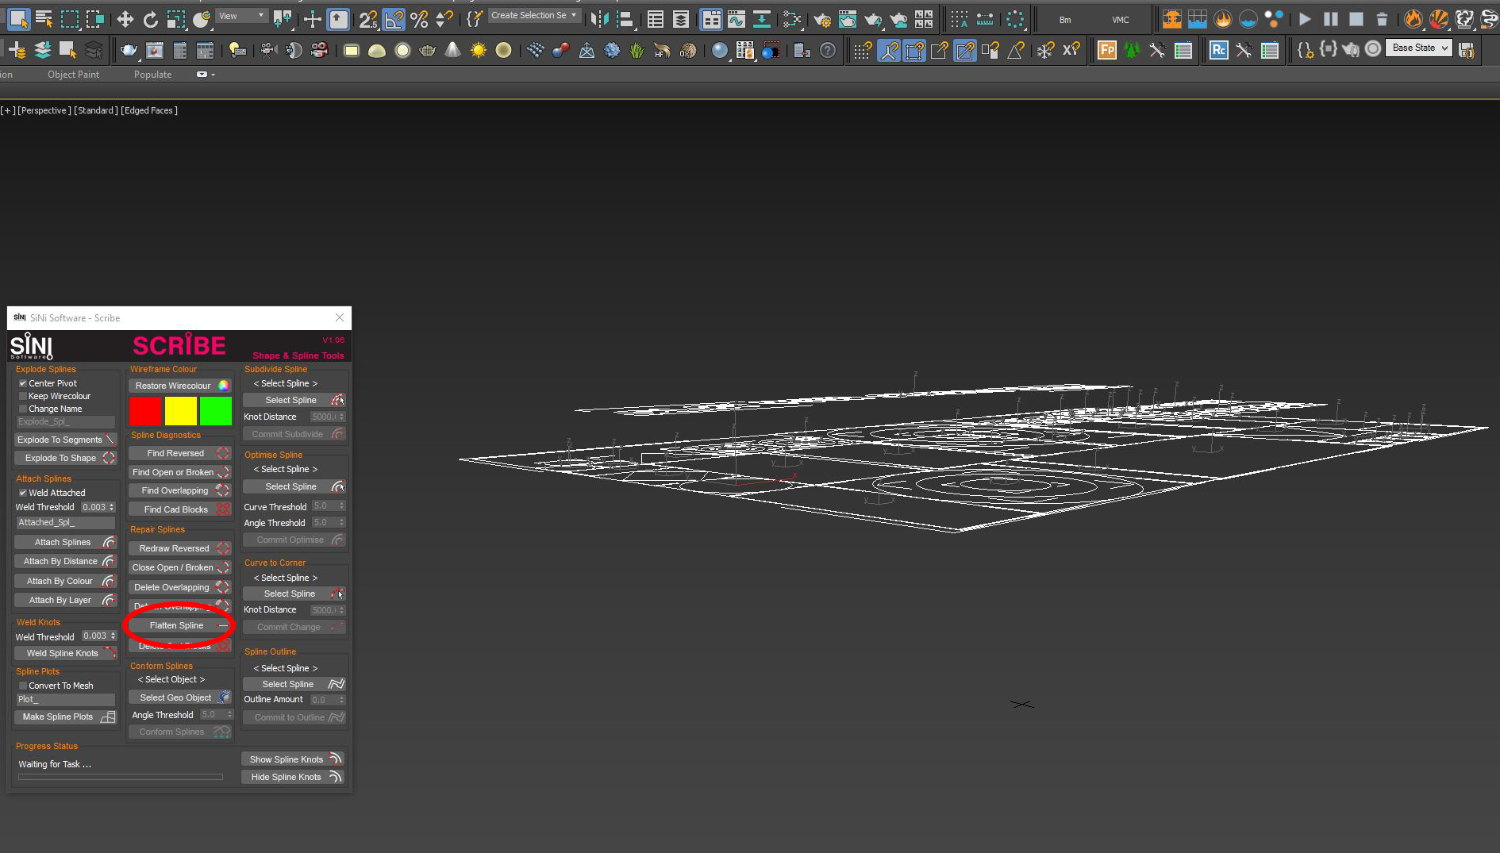Pick the red wireframe colour swatch
The image size is (1500, 853).
click(x=145, y=411)
